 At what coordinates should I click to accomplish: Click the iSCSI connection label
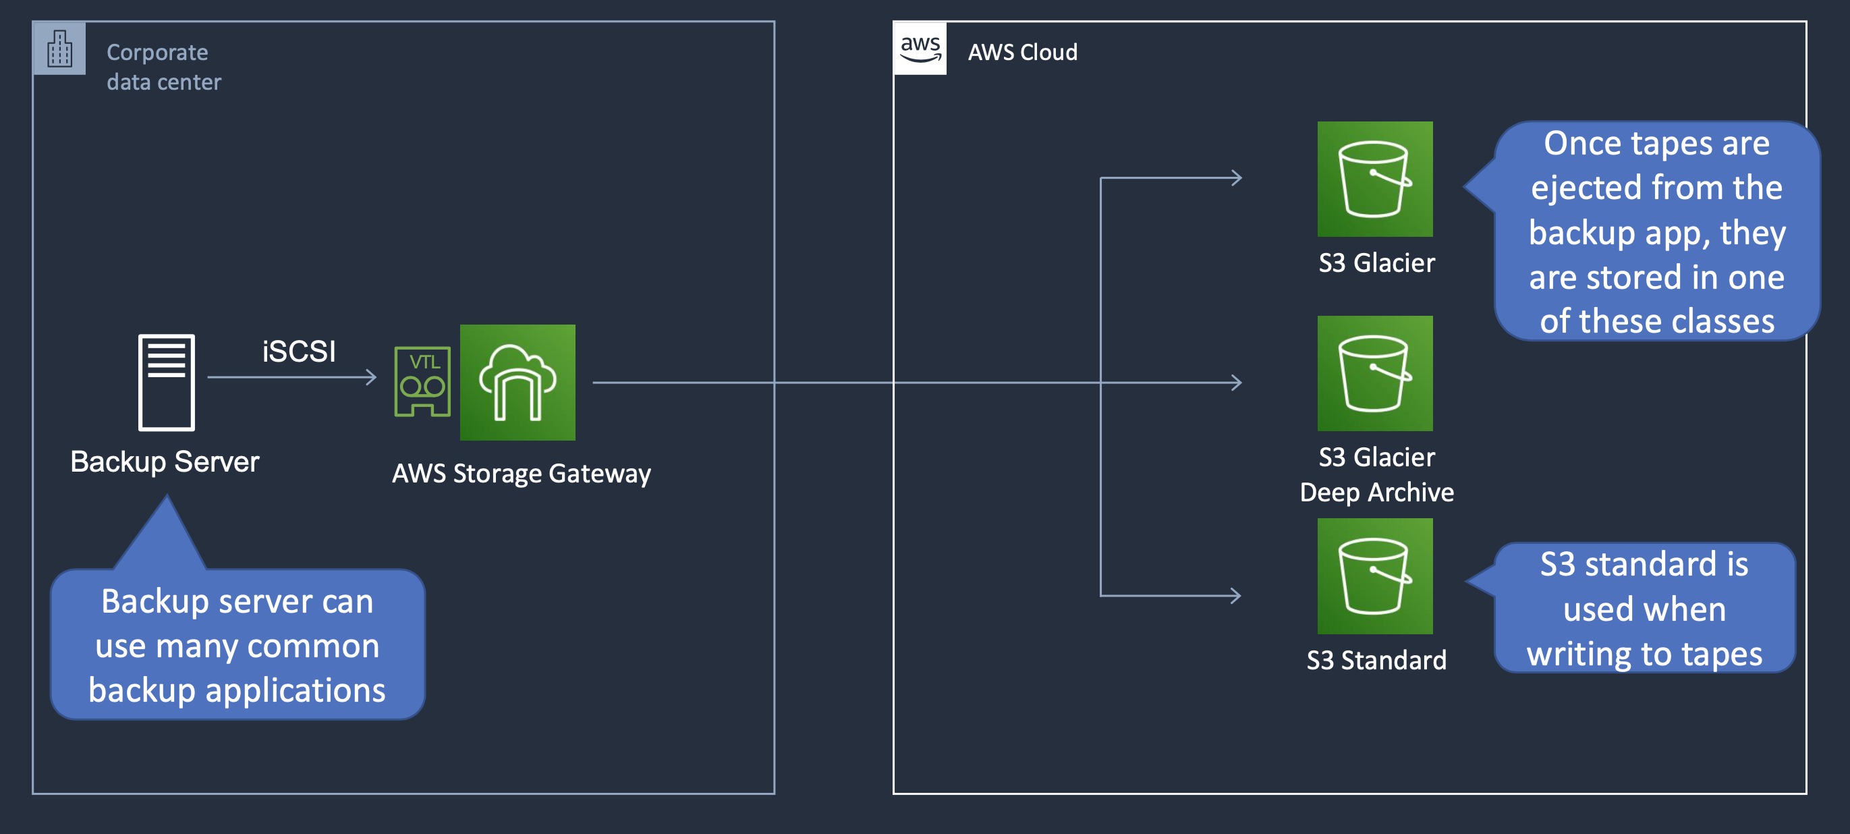tap(299, 352)
